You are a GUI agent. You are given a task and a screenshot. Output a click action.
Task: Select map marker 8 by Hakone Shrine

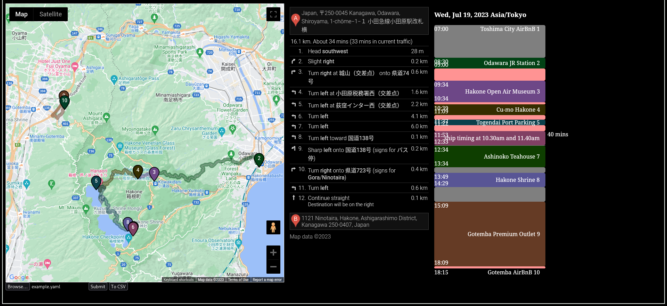click(x=127, y=224)
